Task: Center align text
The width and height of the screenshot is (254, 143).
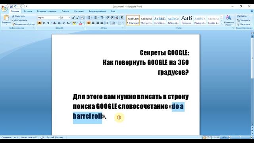Action: [93, 23]
